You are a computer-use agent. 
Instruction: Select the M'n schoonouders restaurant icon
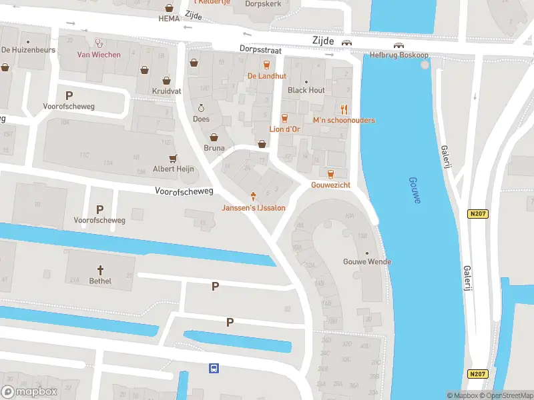(344, 109)
